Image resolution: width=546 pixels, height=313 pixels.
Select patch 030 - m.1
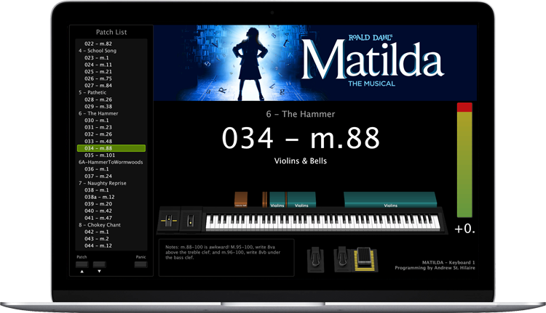coord(111,121)
